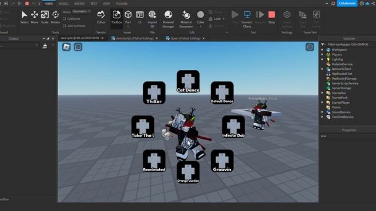Image resolution: width=376 pixels, height=211 pixels.
Task: Select ReplicatedFirst in Explorer
Action: tap(342, 74)
